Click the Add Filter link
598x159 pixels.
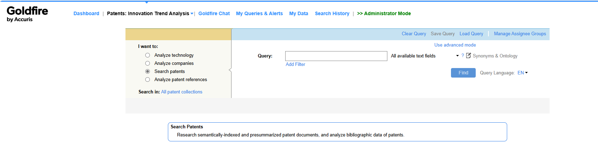click(x=295, y=65)
